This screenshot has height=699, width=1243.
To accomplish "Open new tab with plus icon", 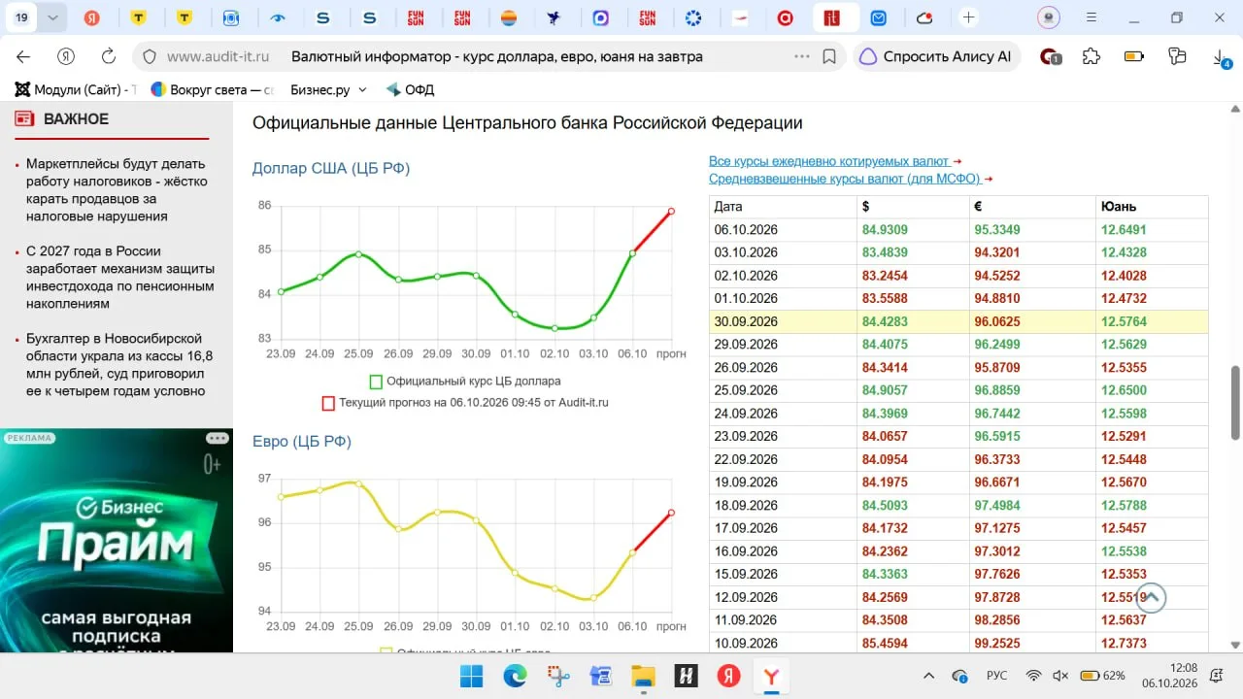I will (x=968, y=17).
